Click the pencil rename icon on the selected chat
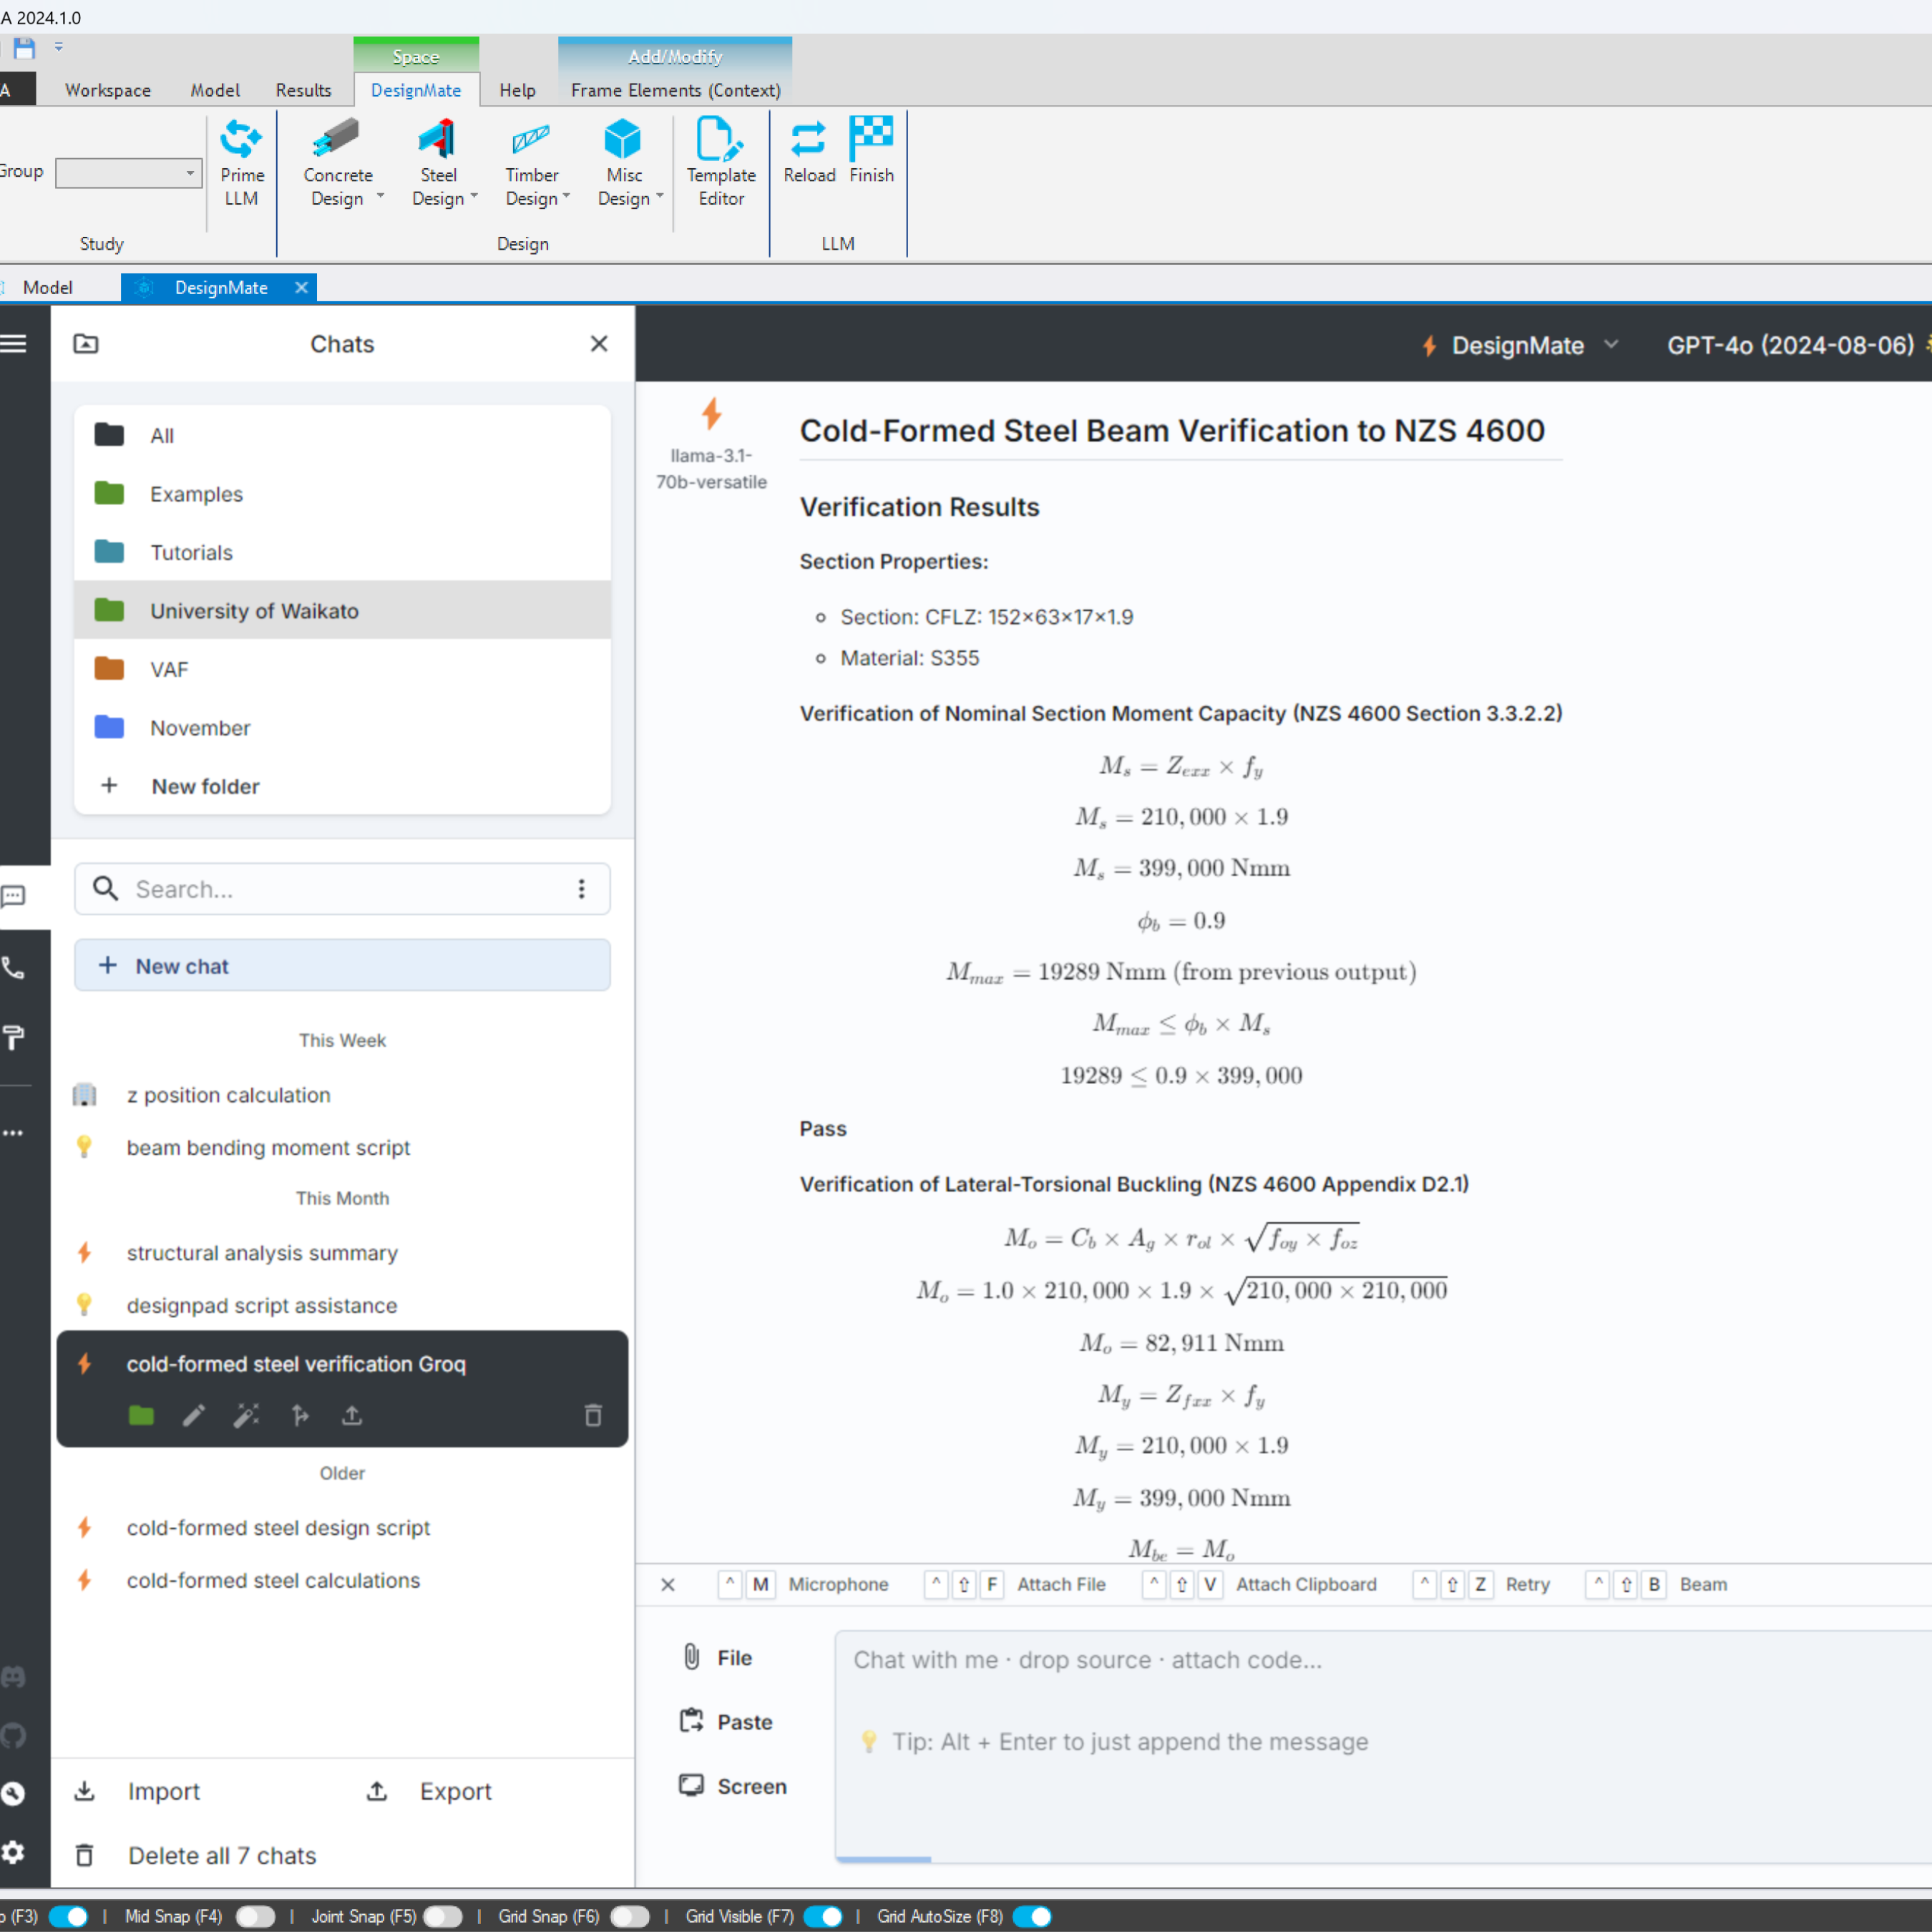Viewport: 1932px width, 1932px height. 194,1415
